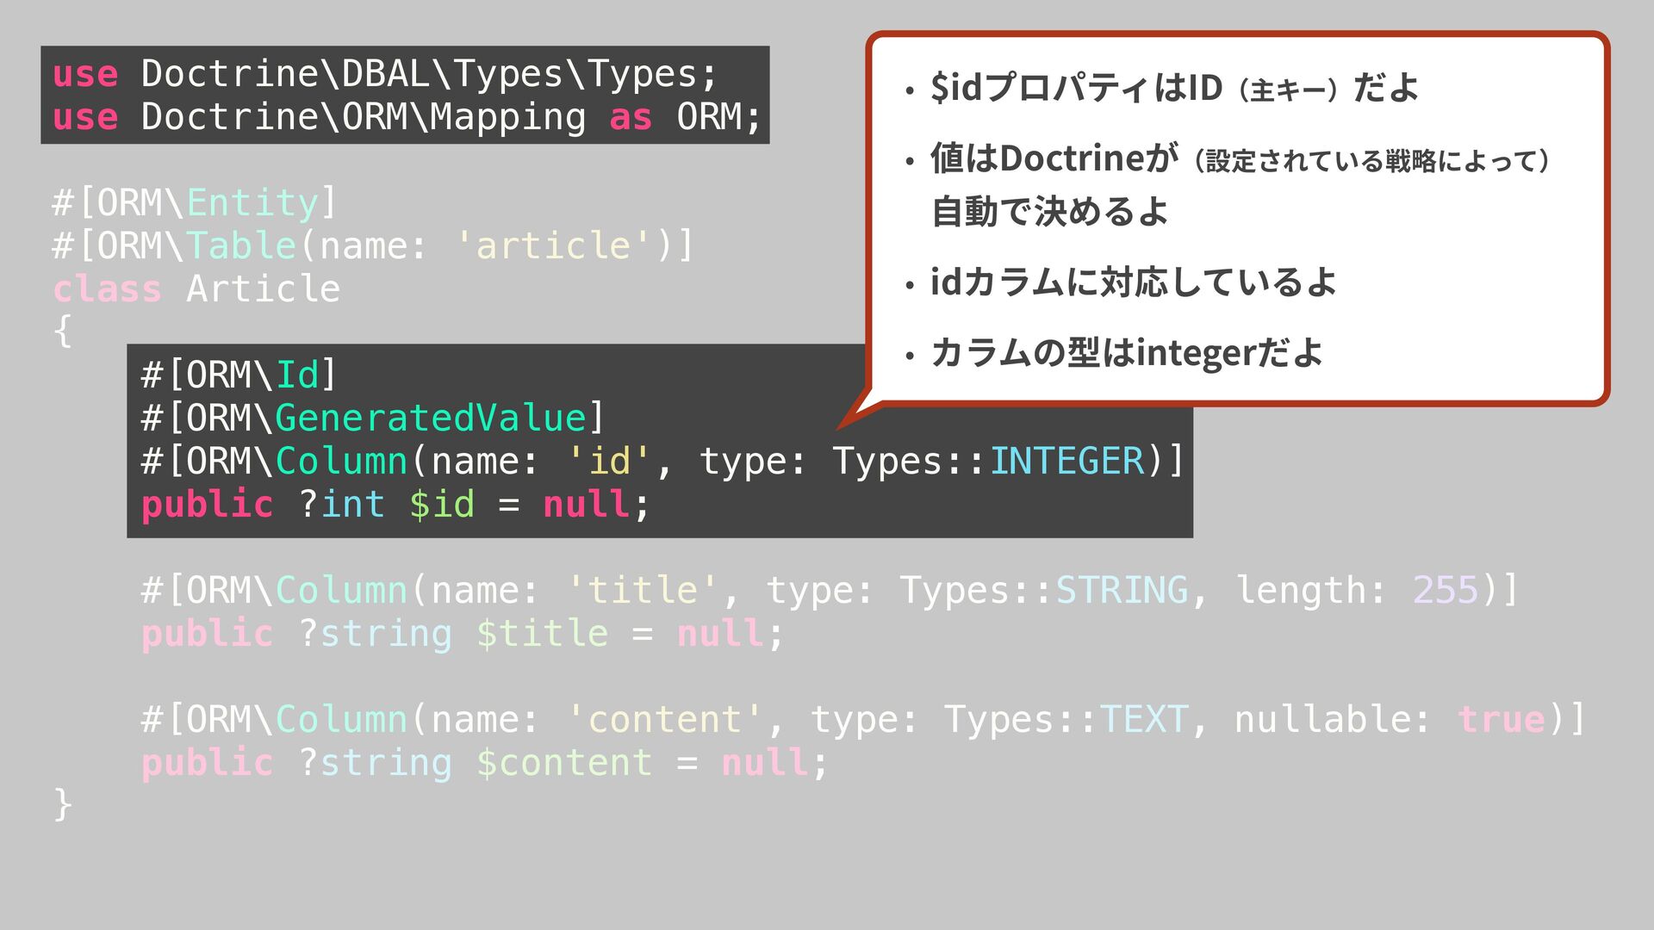This screenshot has height=930, width=1654.
Task: Click the length value 255
Action: [1445, 591]
